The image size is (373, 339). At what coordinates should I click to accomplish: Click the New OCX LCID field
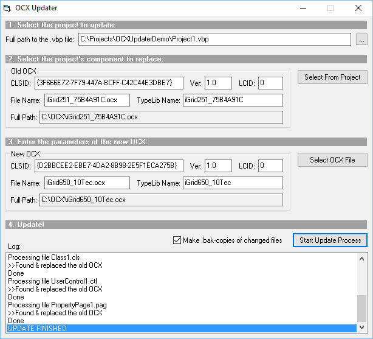(x=270, y=166)
